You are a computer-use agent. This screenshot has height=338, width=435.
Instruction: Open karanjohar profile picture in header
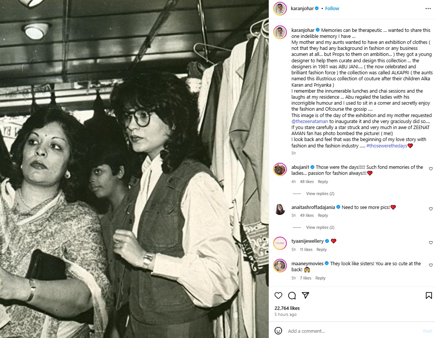click(x=280, y=9)
